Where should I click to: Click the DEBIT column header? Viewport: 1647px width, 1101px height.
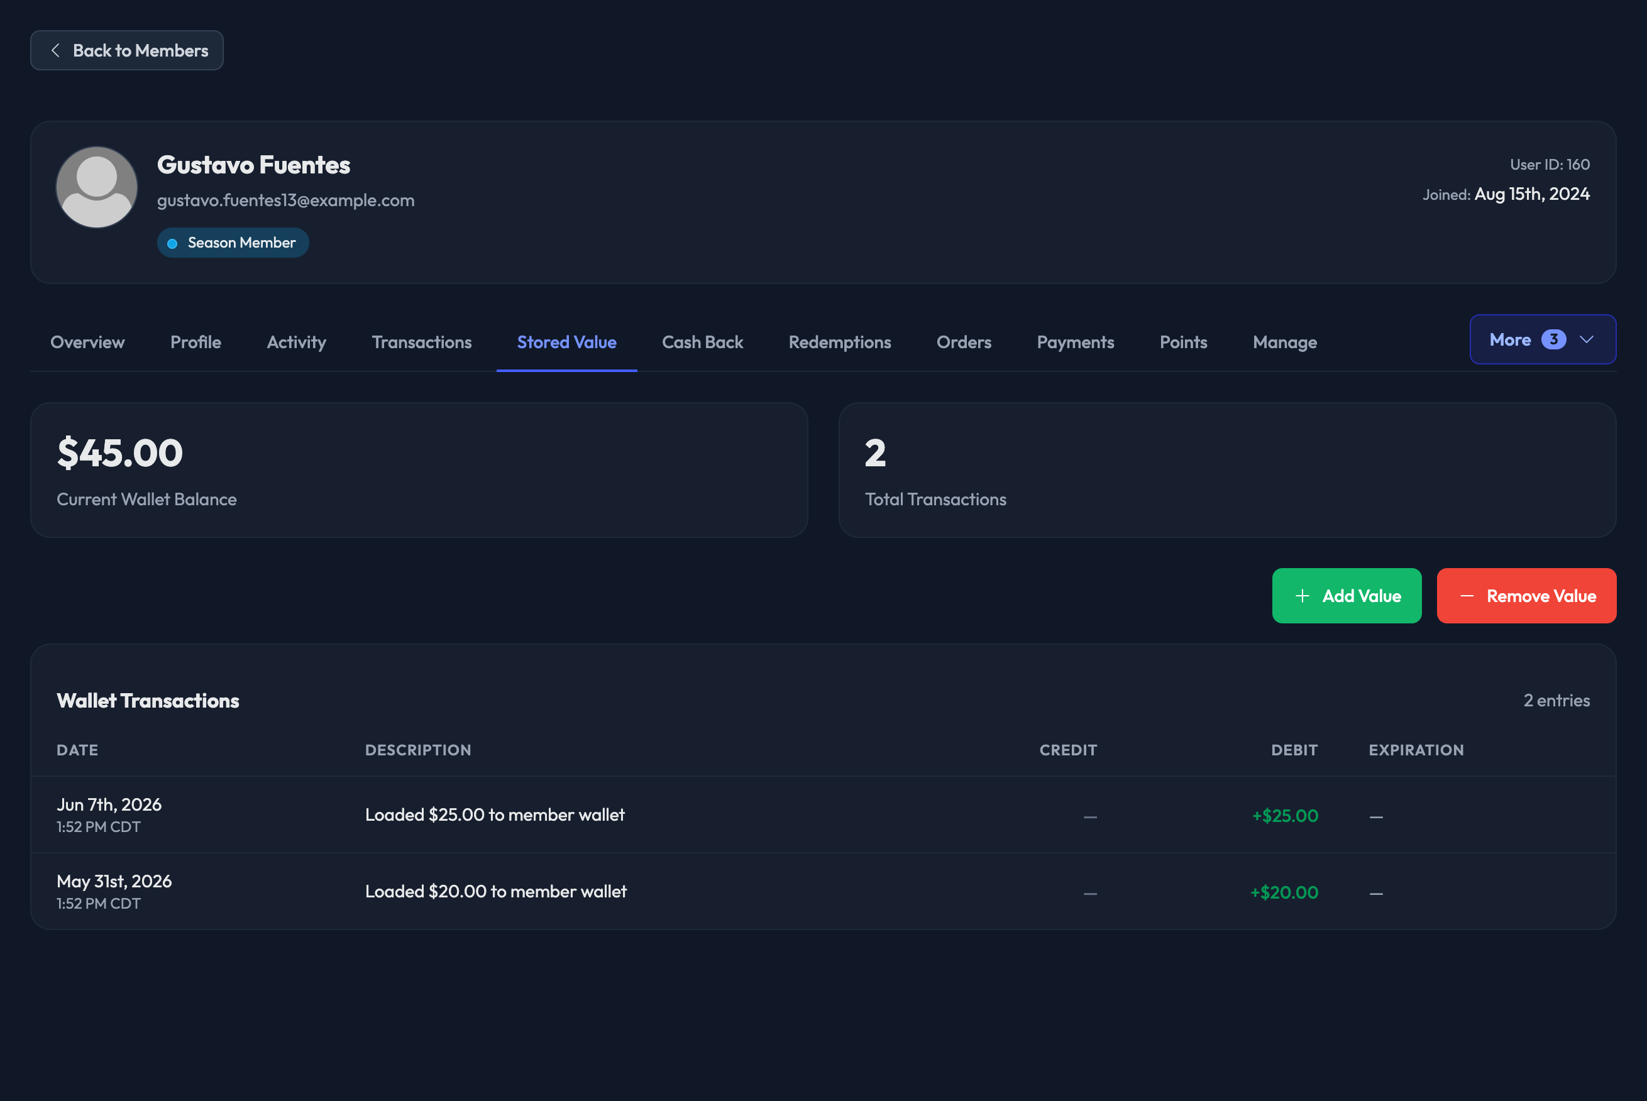pos(1294,750)
